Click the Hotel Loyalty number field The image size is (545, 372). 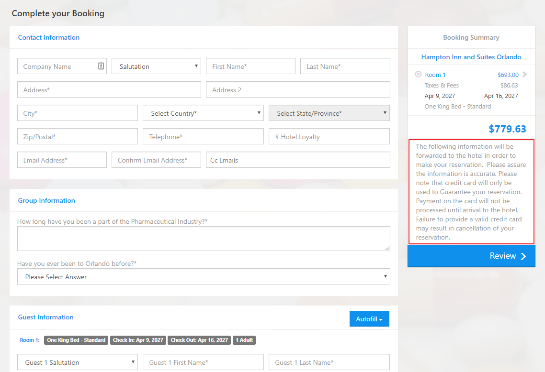click(x=329, y=136)
